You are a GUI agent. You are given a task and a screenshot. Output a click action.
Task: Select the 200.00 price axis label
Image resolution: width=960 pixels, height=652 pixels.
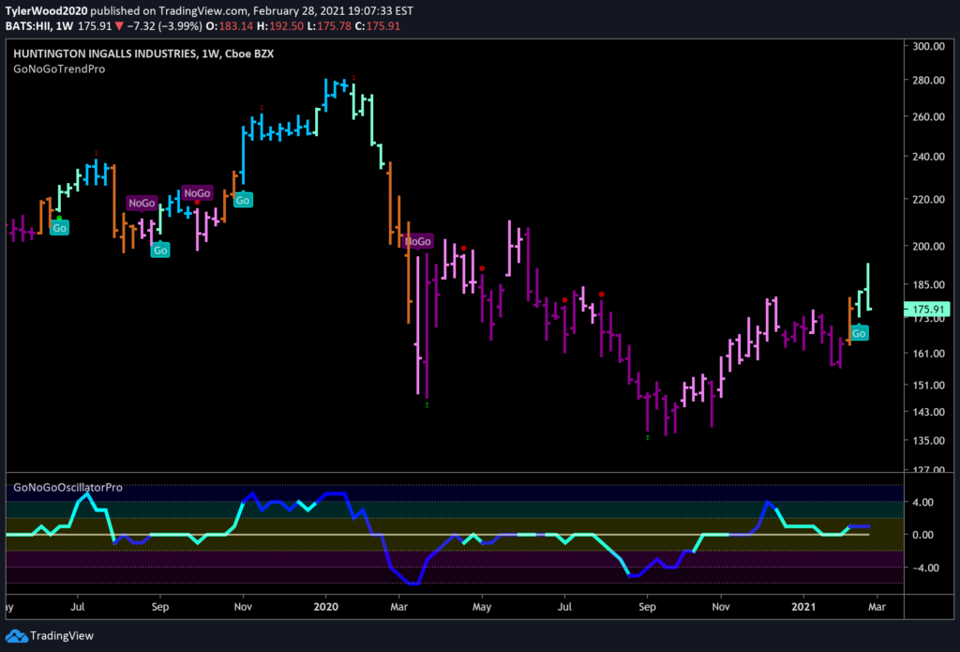[929, 247]
